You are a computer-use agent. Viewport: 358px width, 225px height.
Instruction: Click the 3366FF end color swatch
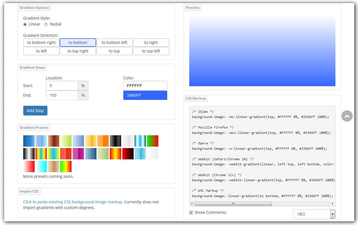click(x=145, y=95)
